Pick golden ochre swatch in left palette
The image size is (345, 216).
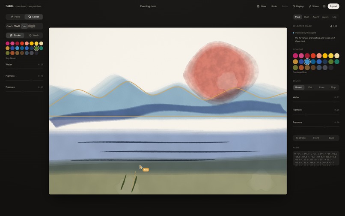tap(7, 48)
